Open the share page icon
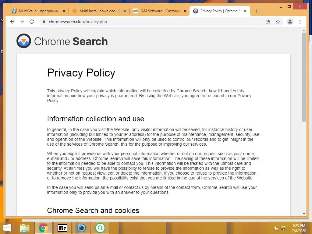Viewport: 312px width, 234px height. tap(268, 22)
